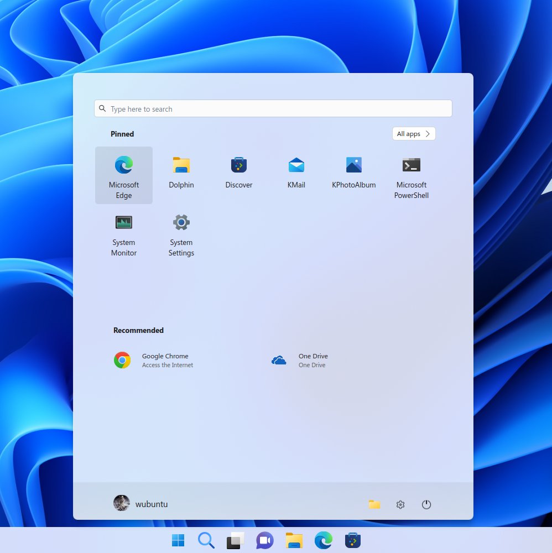The width and height of the screenshot is (552, 553).
Task: Launch Dolphin file manager from pinned
Action: coord(181,175)
